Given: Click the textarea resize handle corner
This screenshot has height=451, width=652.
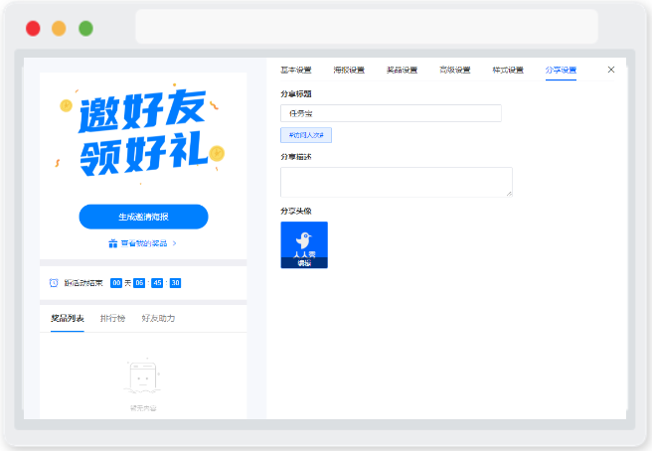Looking at the screenshot, I should [x=509, y=194].
